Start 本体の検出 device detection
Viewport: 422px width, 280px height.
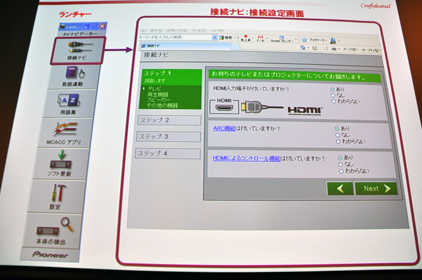[x=52, y=231]
